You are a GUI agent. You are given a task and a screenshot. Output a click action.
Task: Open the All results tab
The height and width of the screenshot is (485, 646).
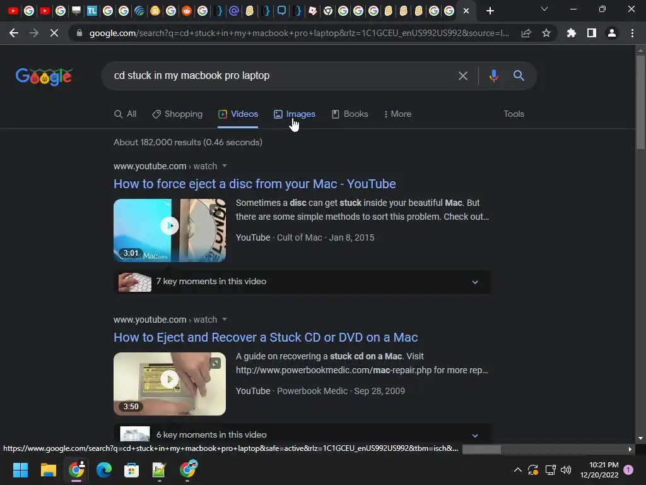pos(126,114)
